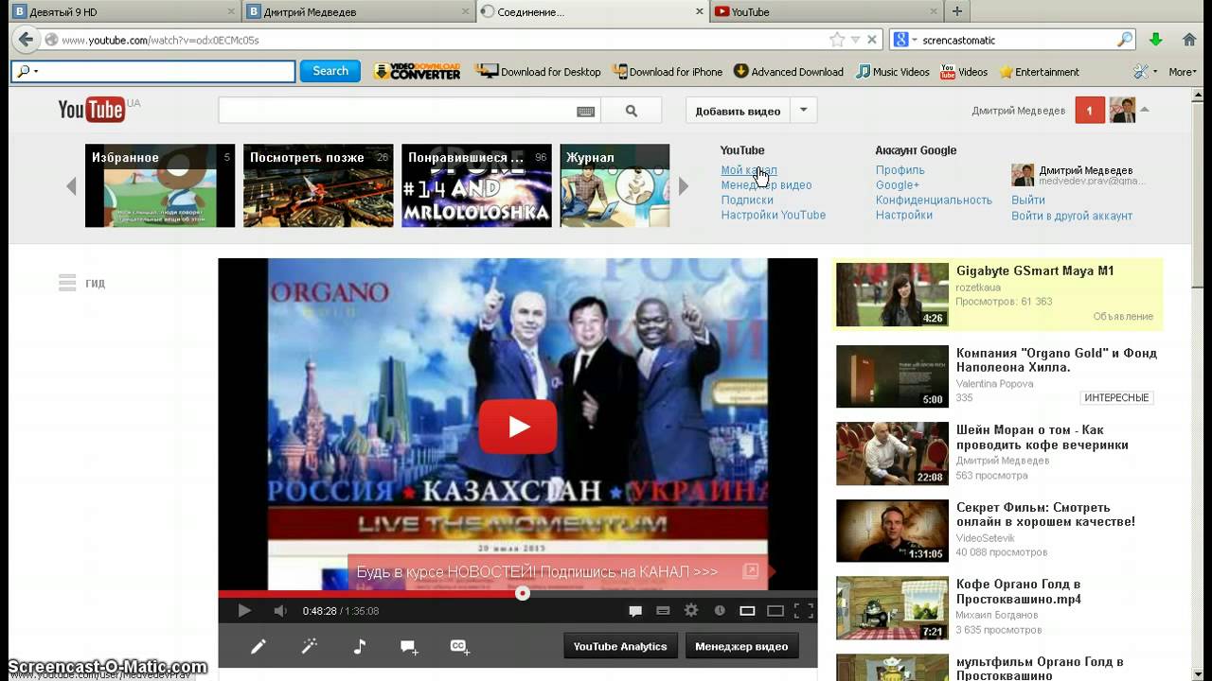
Task: Open downloads with green arrow icon
Action: (1155, 40)
